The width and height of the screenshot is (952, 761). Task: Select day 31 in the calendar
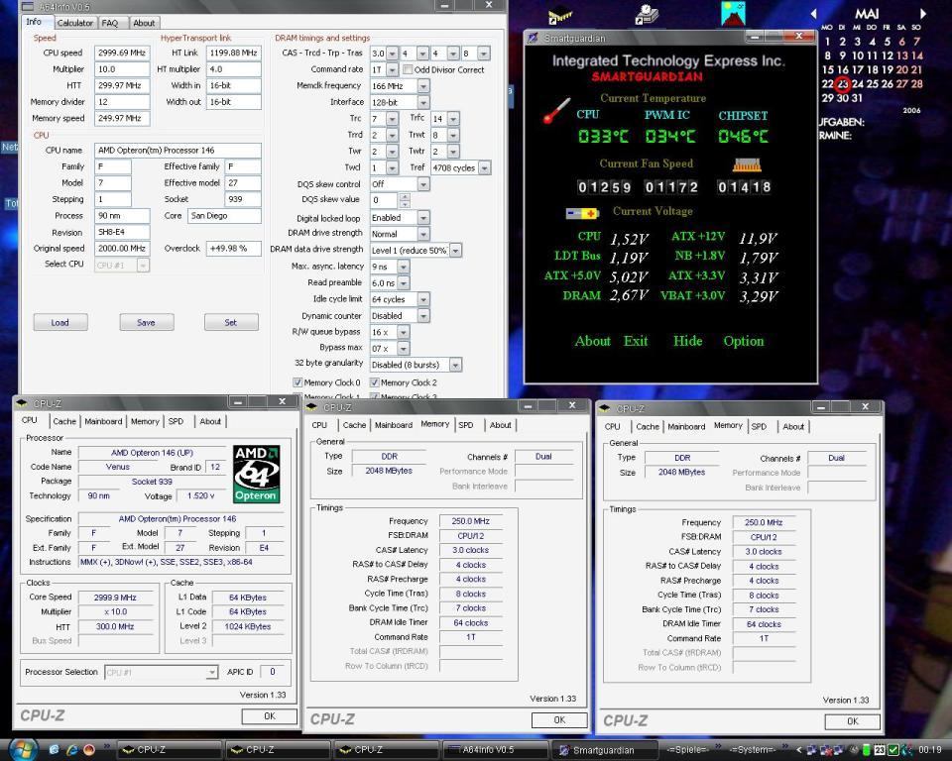click(x=857, y=98)
